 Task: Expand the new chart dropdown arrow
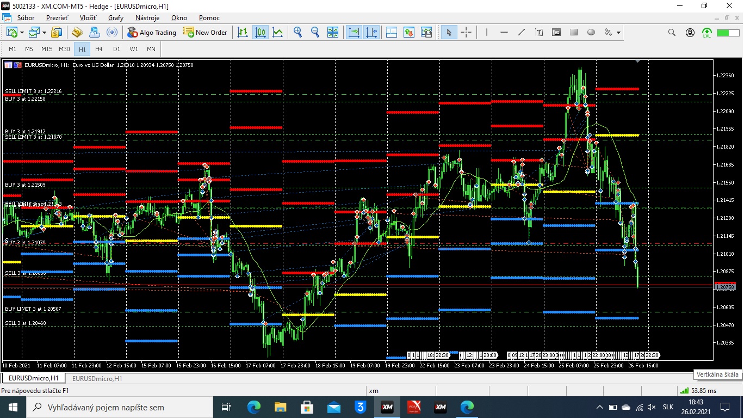click(22, 33)
